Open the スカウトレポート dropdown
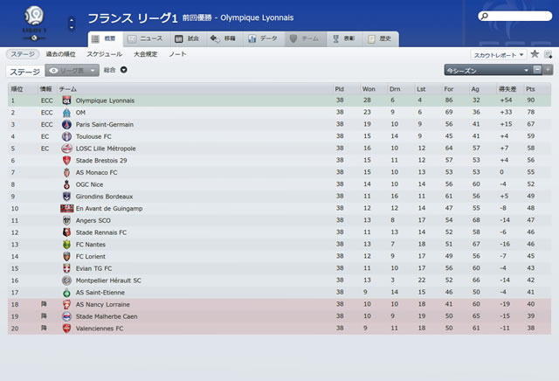The width and height of the screenshot is (559, 381). coord(499,55)
